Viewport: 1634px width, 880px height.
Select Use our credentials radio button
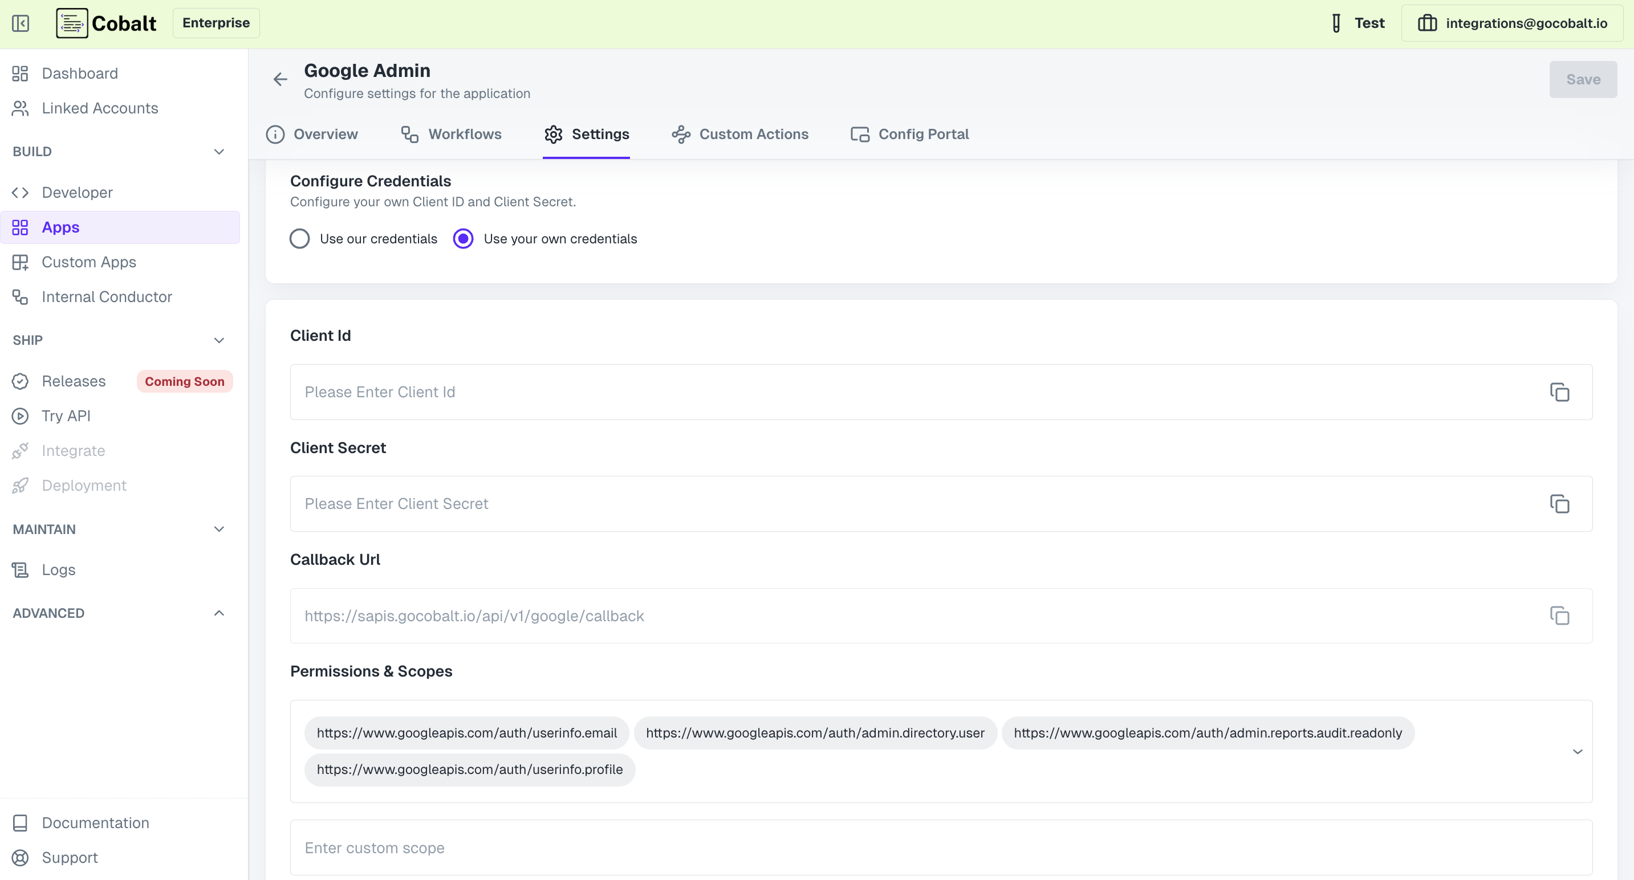(x=299, y=239)
